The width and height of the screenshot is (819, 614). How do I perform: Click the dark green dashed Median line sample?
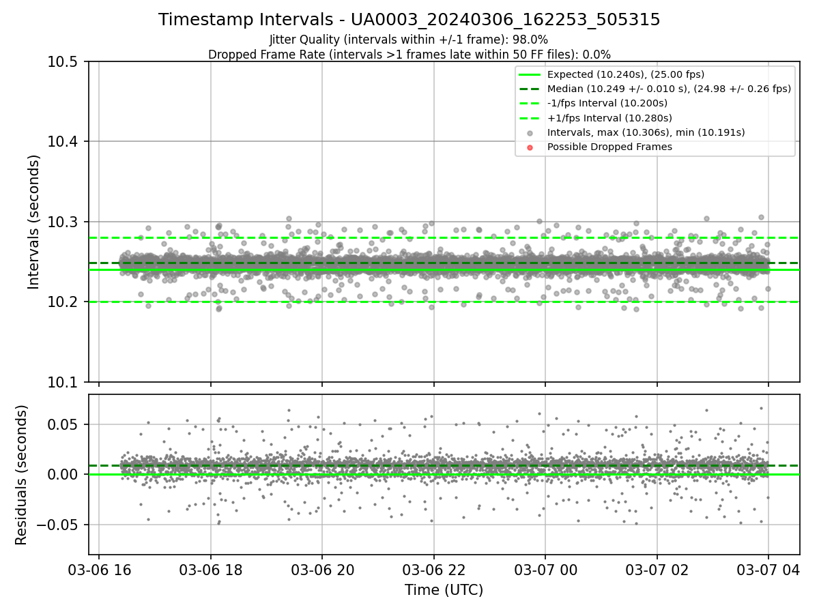pyautogui.click(x=530, y=89)
